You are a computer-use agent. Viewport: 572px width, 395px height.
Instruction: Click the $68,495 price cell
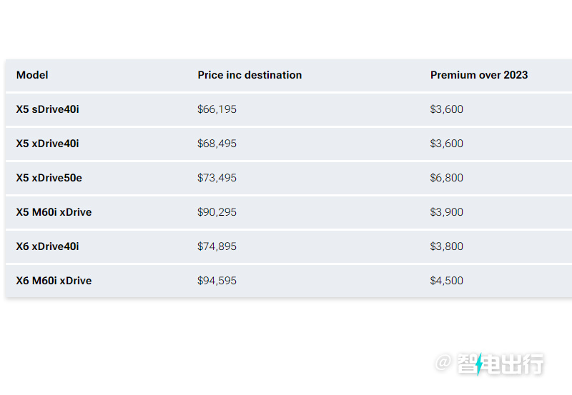[217, 144]
